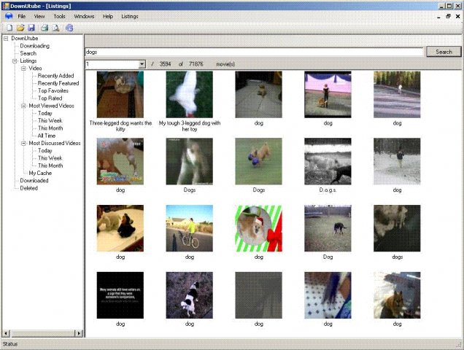
Task: Open the woman with dog on stage thumbnail
Action: point(328,94)
